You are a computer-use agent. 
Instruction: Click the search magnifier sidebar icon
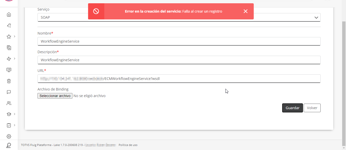pyautogui.click(x=9, y=145)
